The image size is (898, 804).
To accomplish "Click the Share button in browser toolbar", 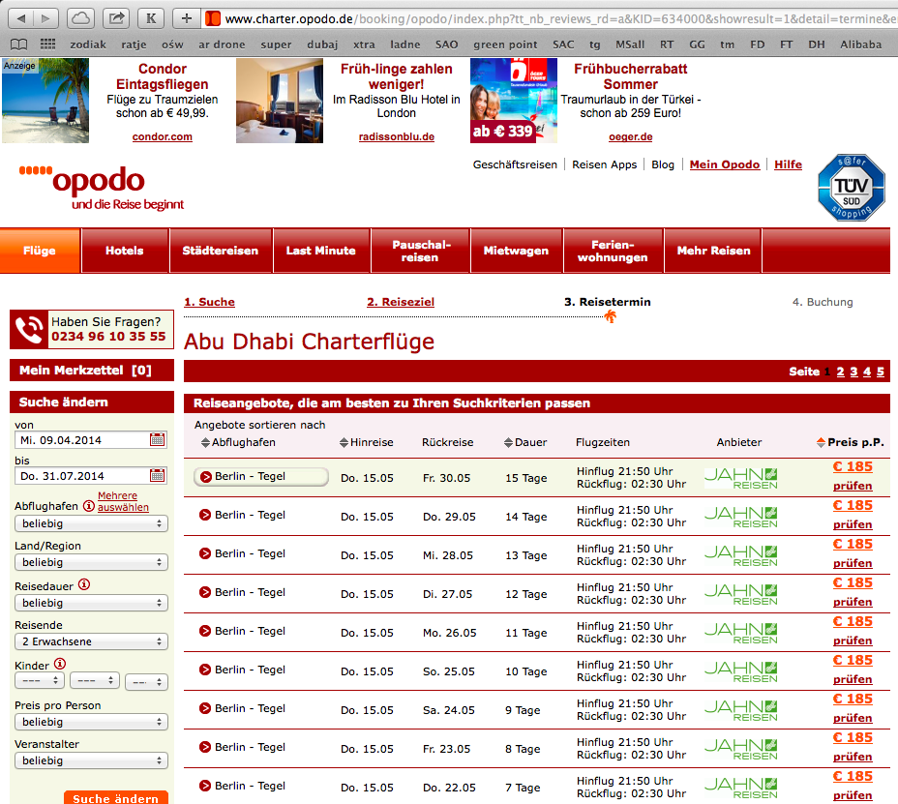I will click(116, 18).
